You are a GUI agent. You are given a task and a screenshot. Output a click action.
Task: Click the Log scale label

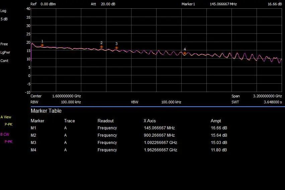[3, 11]
